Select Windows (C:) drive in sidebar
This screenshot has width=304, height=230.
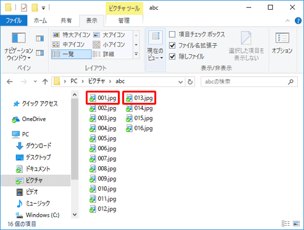(x=38, y=215)
